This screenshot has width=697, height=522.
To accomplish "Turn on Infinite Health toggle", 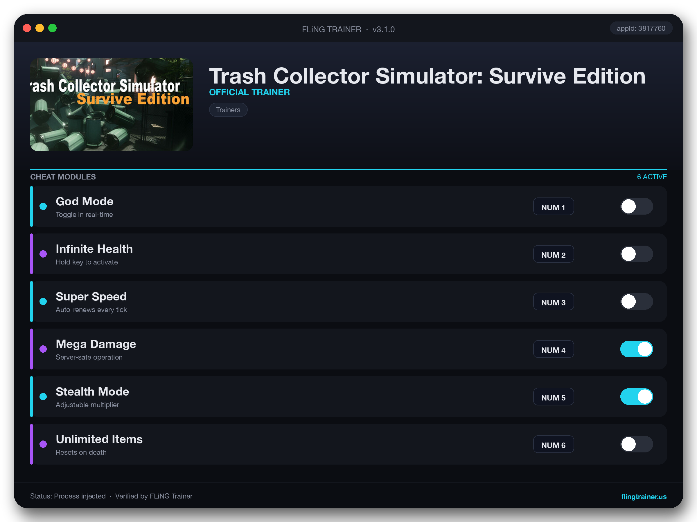I will click(637, 254).
